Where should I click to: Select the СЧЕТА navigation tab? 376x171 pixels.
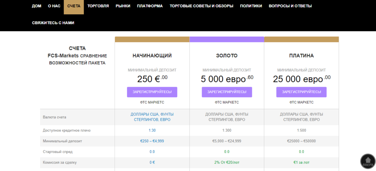click(74, 6)
